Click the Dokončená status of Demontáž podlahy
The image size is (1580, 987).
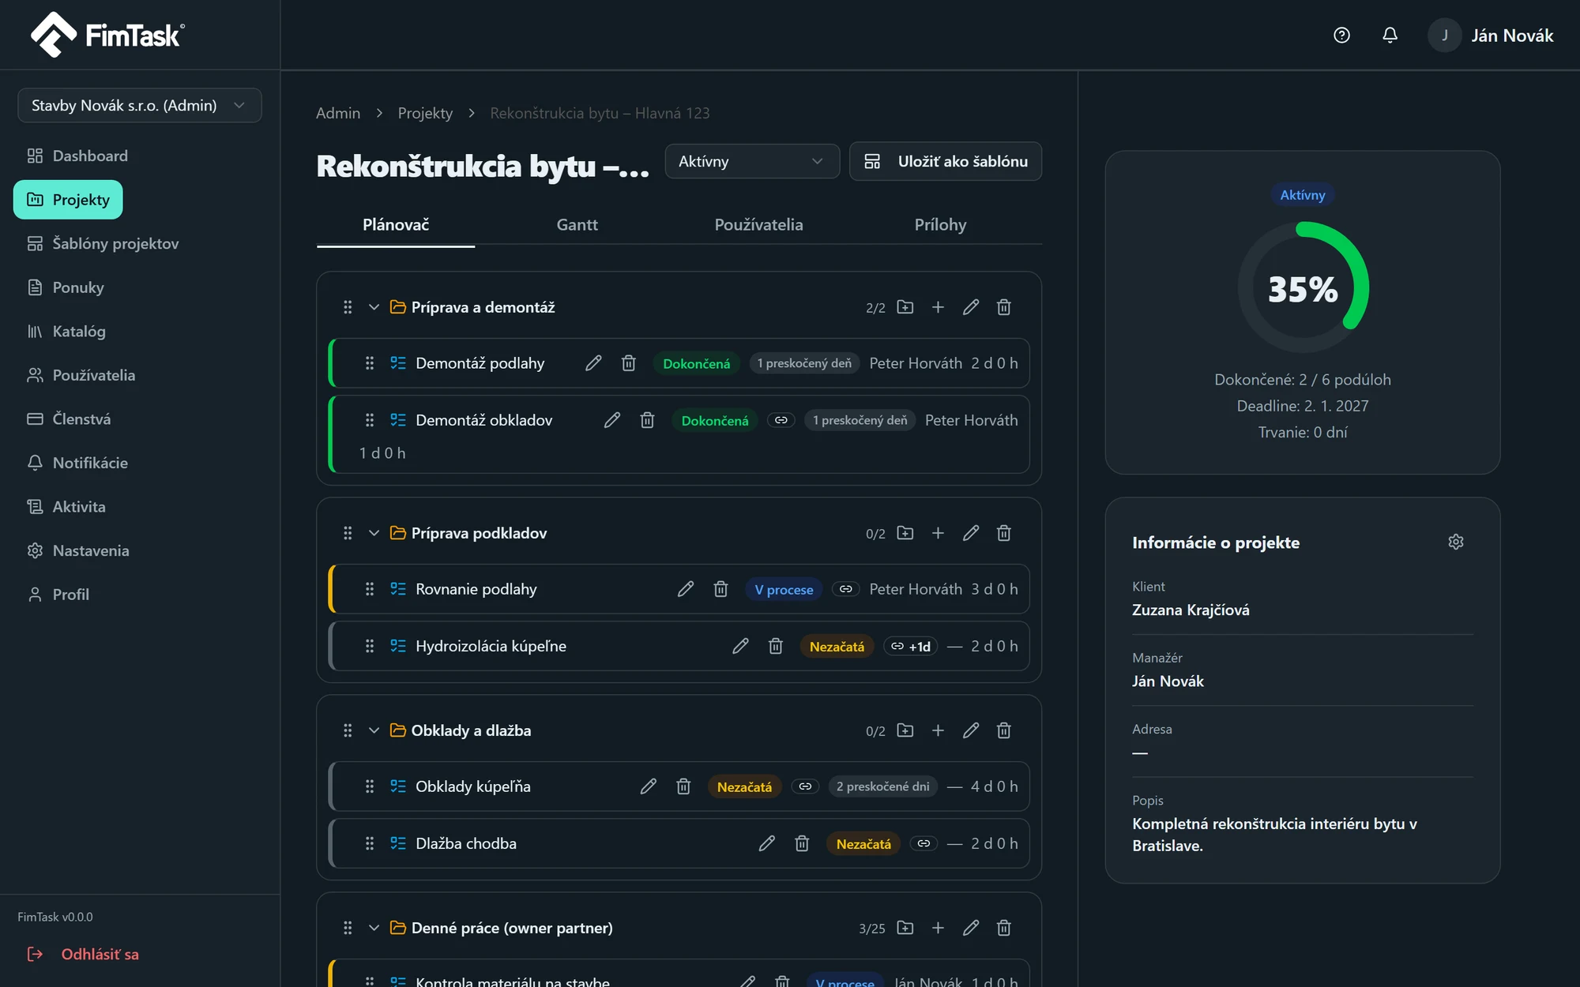pyautogui.click(x=696, y=363)
